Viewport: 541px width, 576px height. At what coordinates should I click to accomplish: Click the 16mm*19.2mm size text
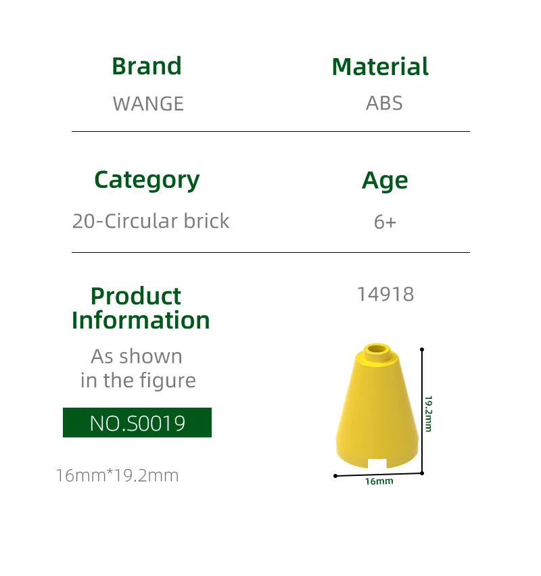pyautogui.click(x=117, y=475)
